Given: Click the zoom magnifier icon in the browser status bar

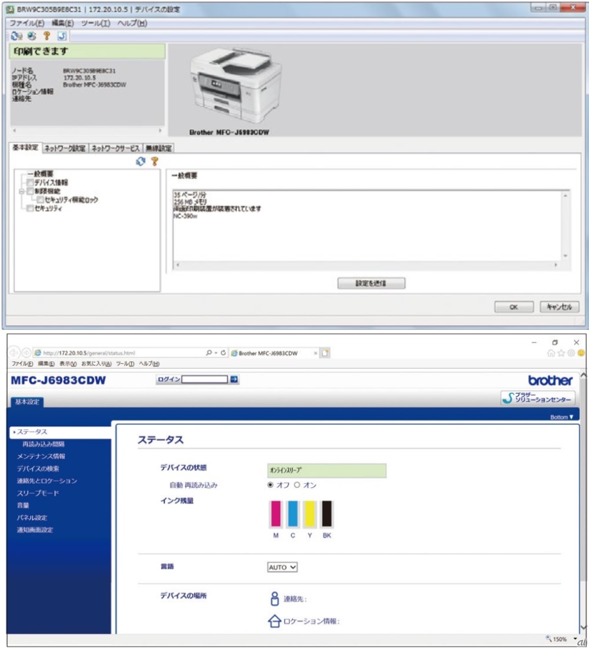Looking at the screenshot, I should pyautogui.click(x=549, y=639).
